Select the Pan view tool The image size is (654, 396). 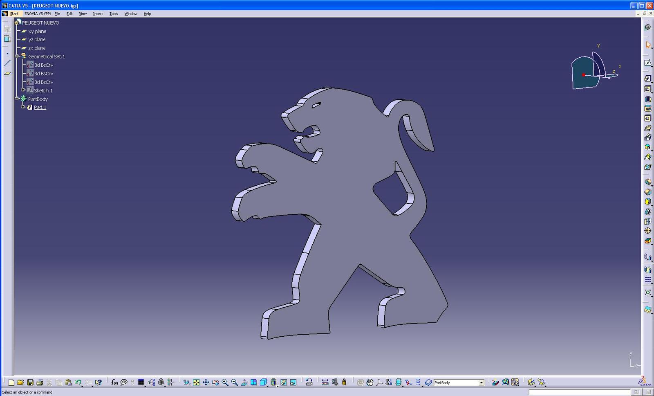(206, 382)
